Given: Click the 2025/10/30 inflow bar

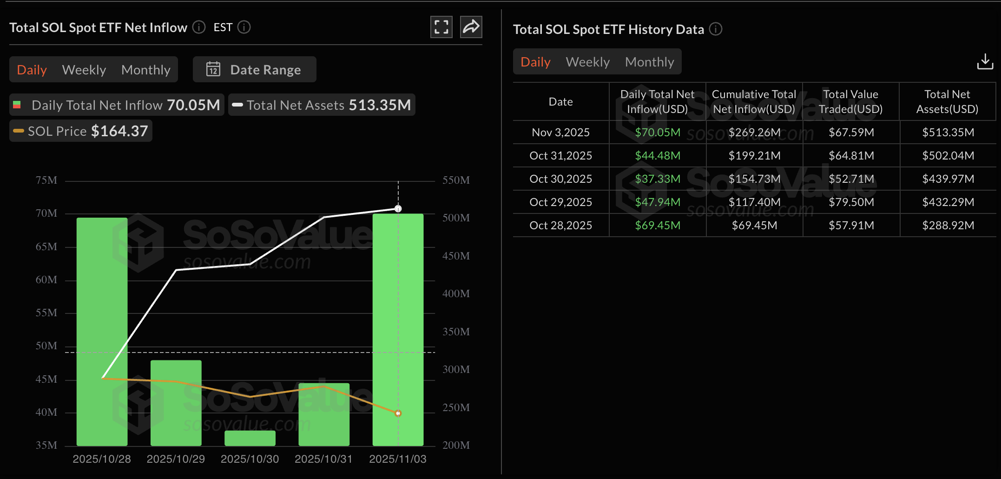Looking at the screenshot, I should 250,438.
